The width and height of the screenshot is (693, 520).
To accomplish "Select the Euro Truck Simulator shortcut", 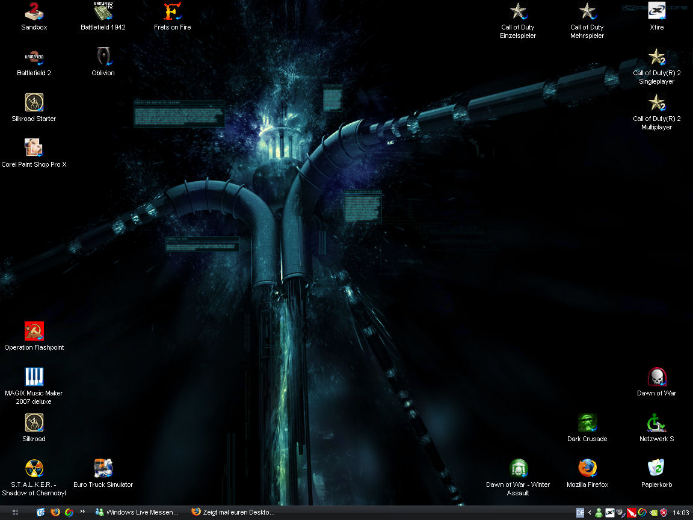I will 103,468.
